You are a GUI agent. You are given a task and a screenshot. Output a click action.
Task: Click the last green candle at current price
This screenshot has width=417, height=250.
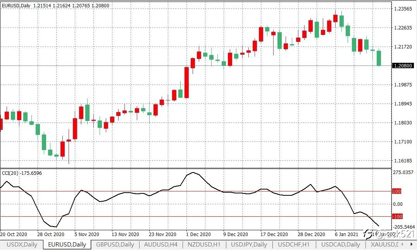pos(379,58)
